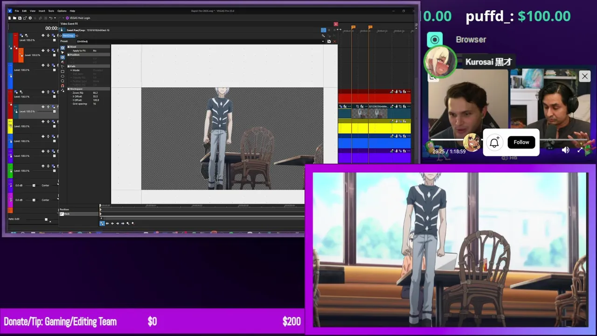Viewport: 597px width, 336px height.
Task: Save the Pan/Crop preset icon
Action: click(329, 42)
